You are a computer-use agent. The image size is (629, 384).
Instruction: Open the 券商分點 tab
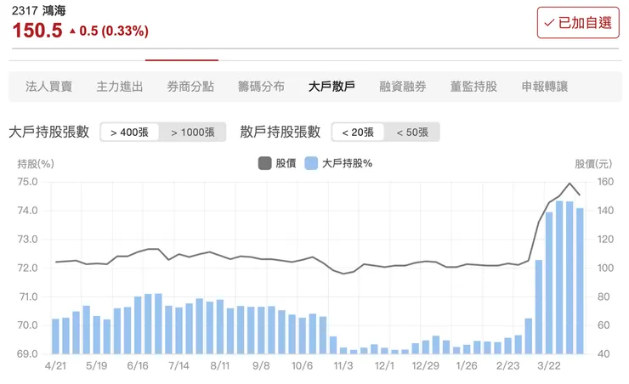[190, 87]
